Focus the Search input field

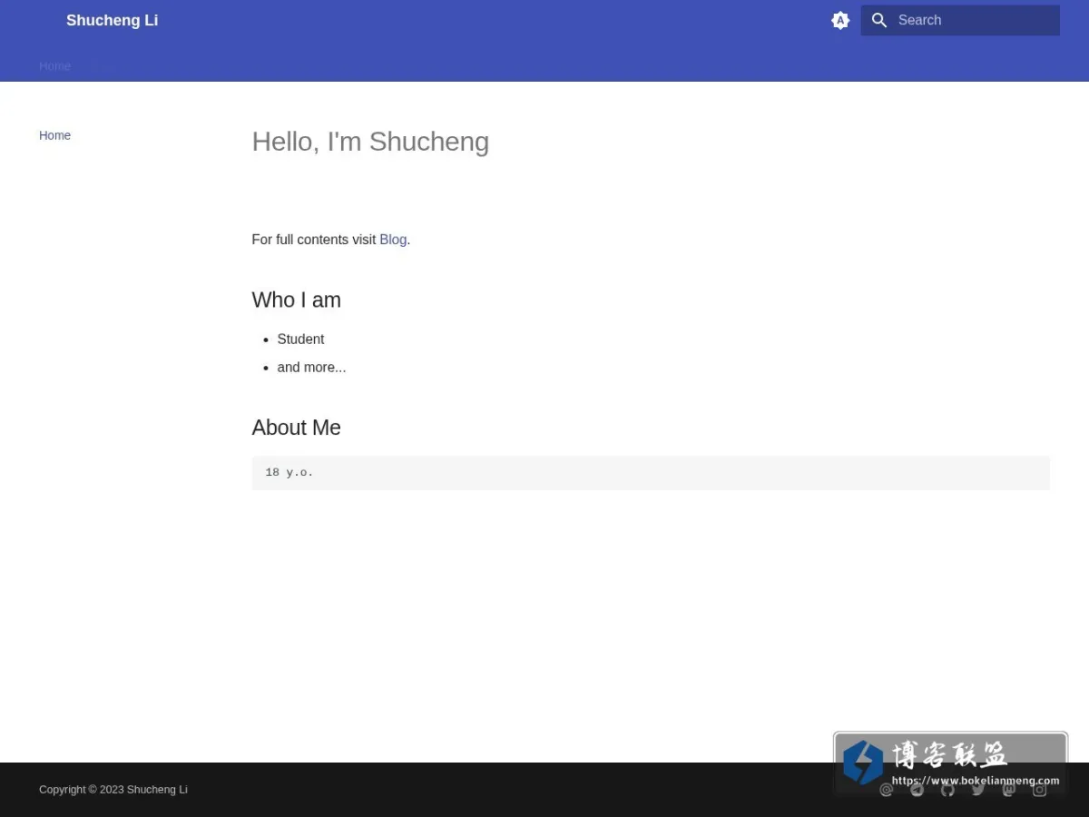(960, 20)
